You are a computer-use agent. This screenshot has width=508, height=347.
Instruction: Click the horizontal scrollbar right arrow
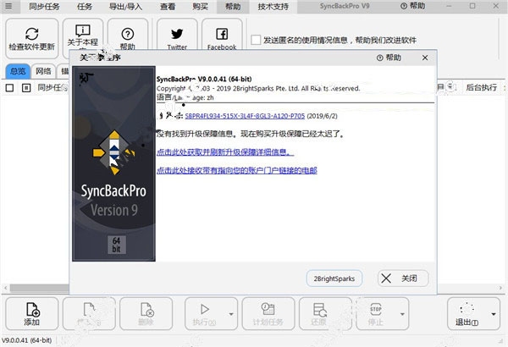pos(500,288)
